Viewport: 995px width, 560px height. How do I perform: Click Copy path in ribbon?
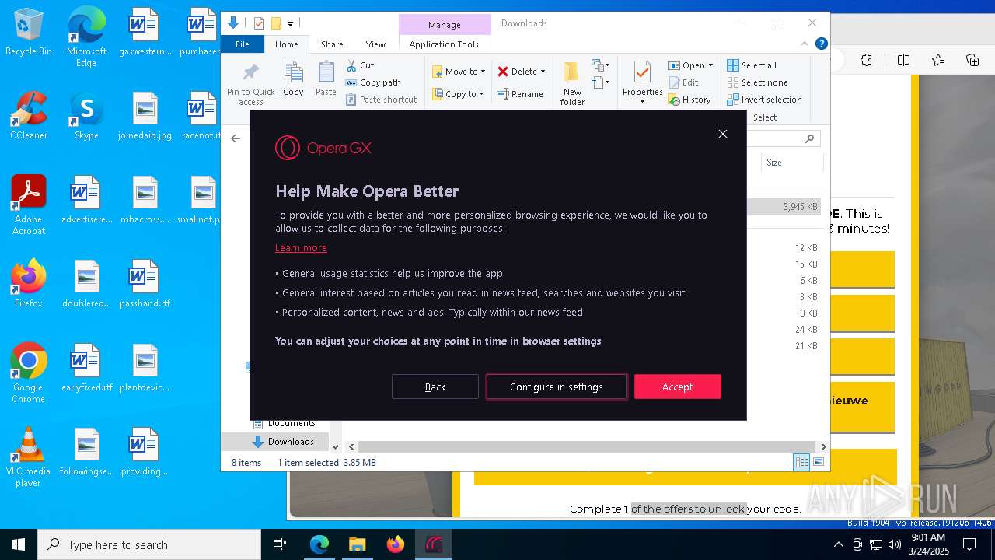(373, 82)
